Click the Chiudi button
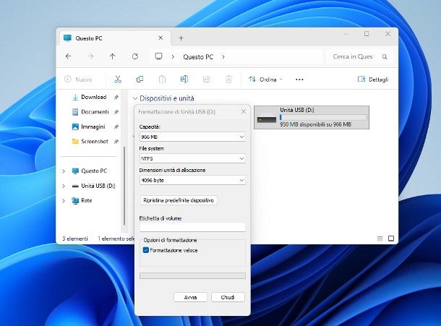Viewport: 441px width, 326px height. click(227, 297)
